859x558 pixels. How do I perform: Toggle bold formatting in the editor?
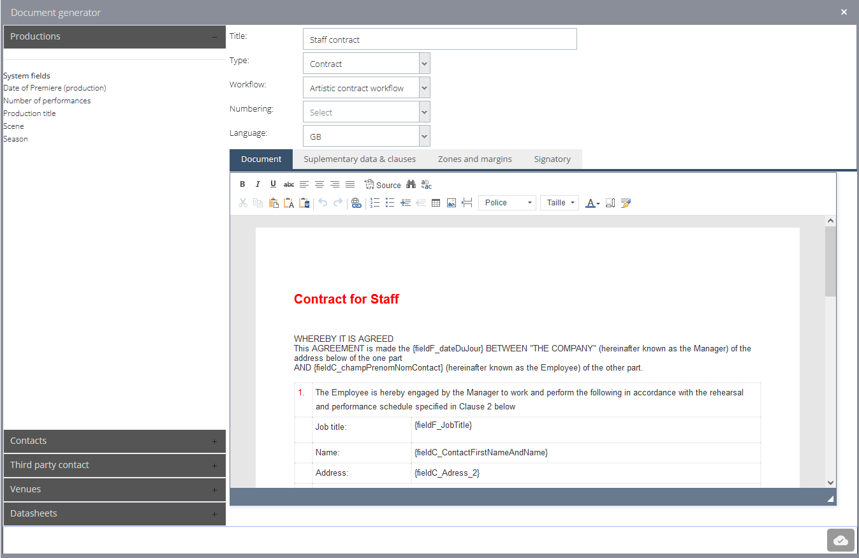(x=242, y=184)
